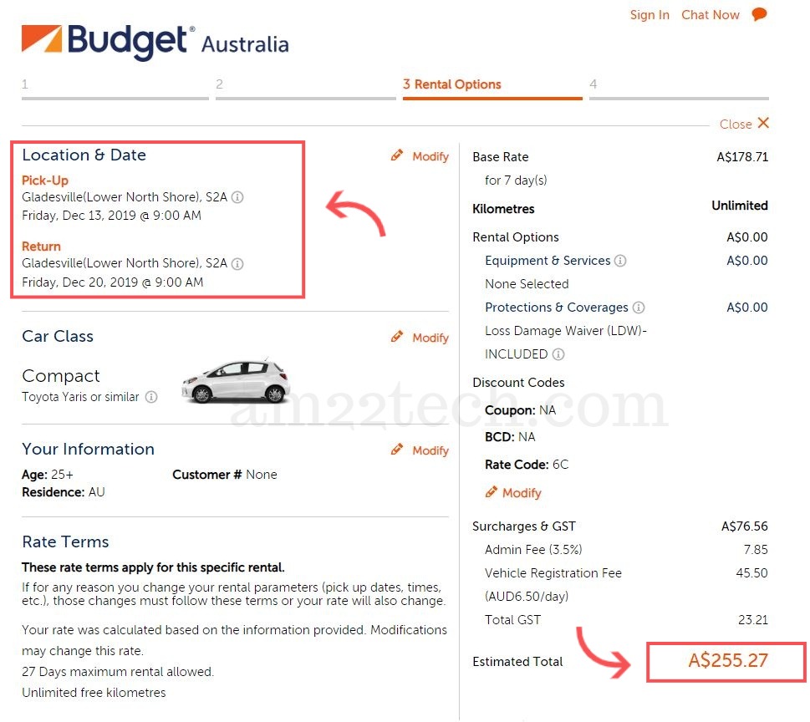Click info icon beside Pick-Up location

pyautogui.click(x=237, y=198)
